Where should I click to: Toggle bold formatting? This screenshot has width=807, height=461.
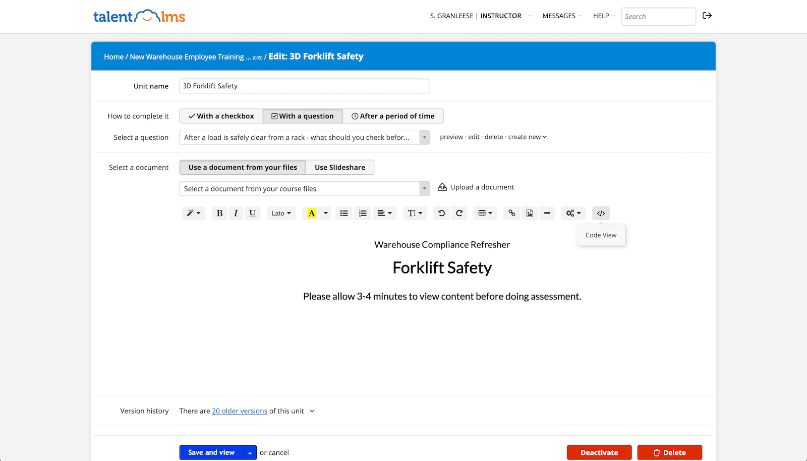pyautogui.click(x=219, y=213)
